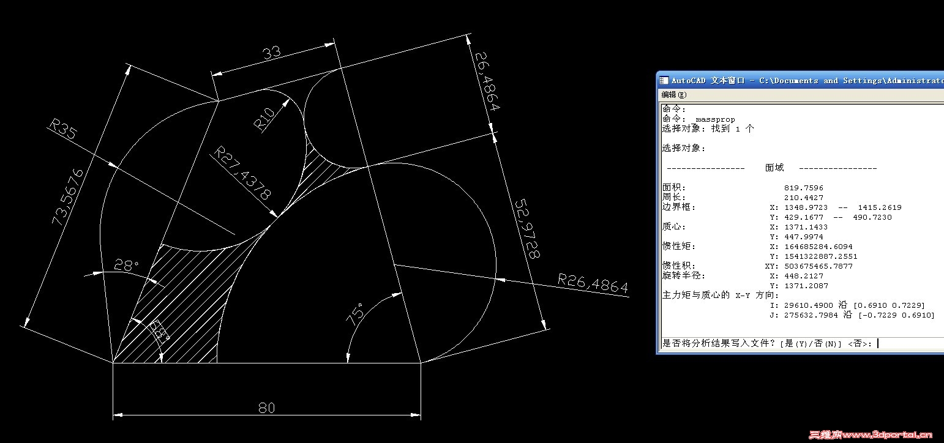The image size is (944, 443).
Task: Click the 选择对象: 找到 1 个 line
Action: [708, 129]
